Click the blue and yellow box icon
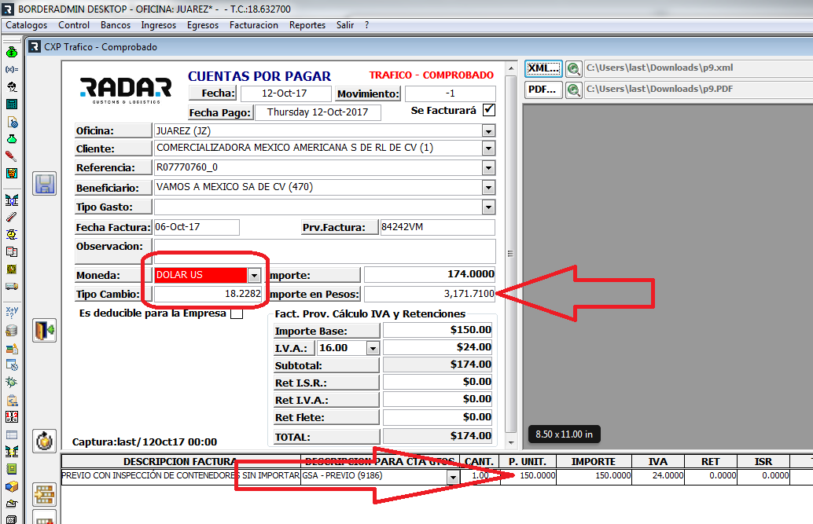 [12, 486]
